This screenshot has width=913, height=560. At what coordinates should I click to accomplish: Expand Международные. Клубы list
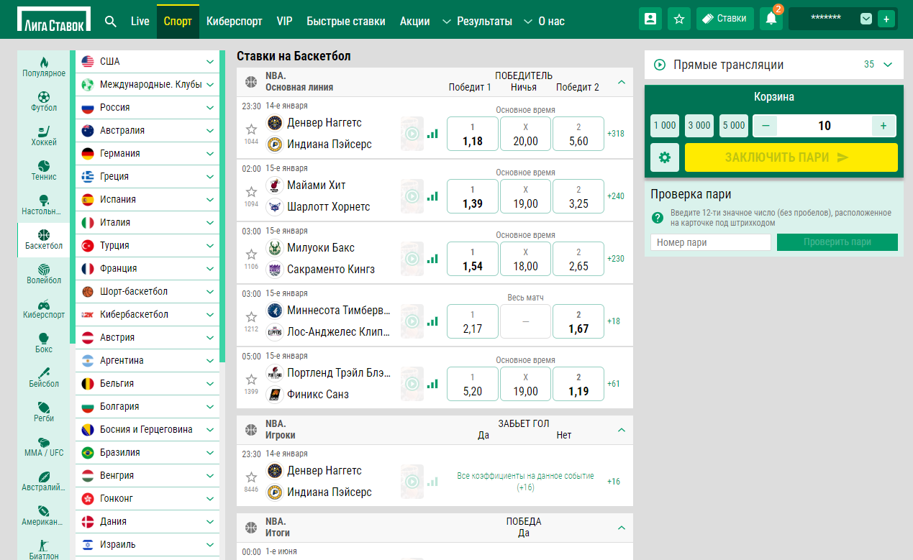click(210, 85)
